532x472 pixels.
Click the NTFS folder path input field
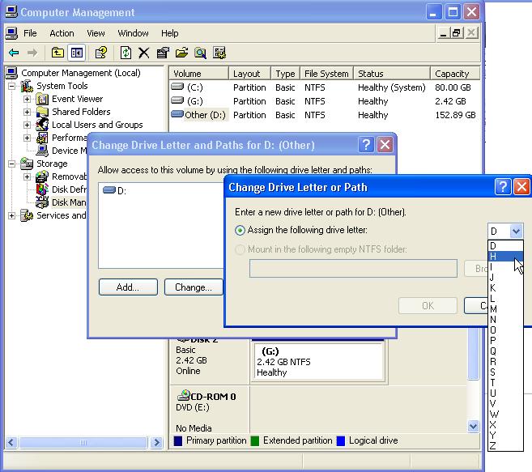(353, 269)
